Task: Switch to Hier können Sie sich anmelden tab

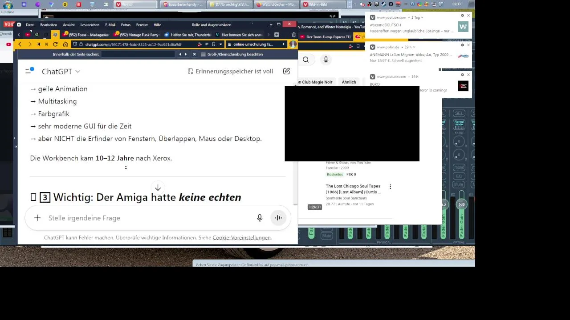Action: [x=239, y=35]
